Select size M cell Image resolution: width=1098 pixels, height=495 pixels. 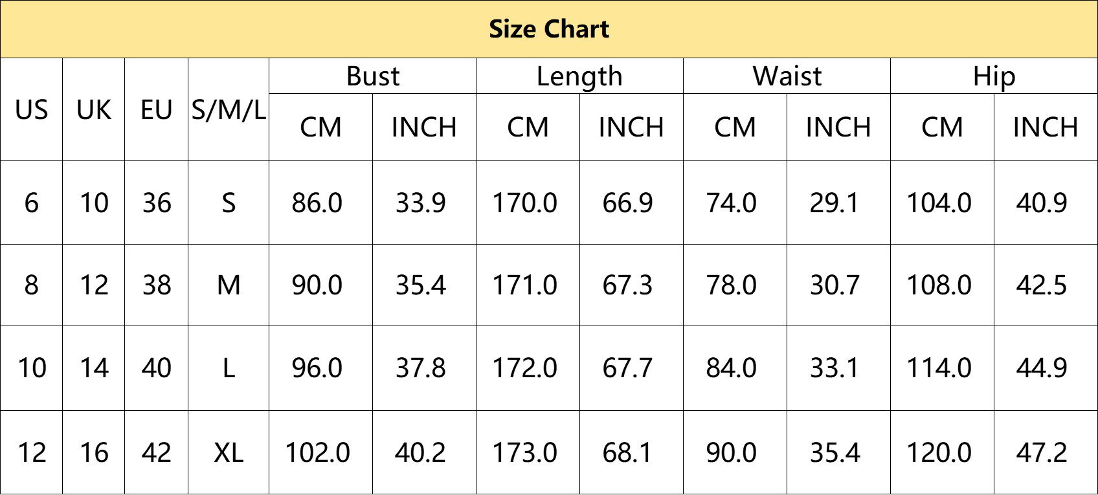(229, 285)
